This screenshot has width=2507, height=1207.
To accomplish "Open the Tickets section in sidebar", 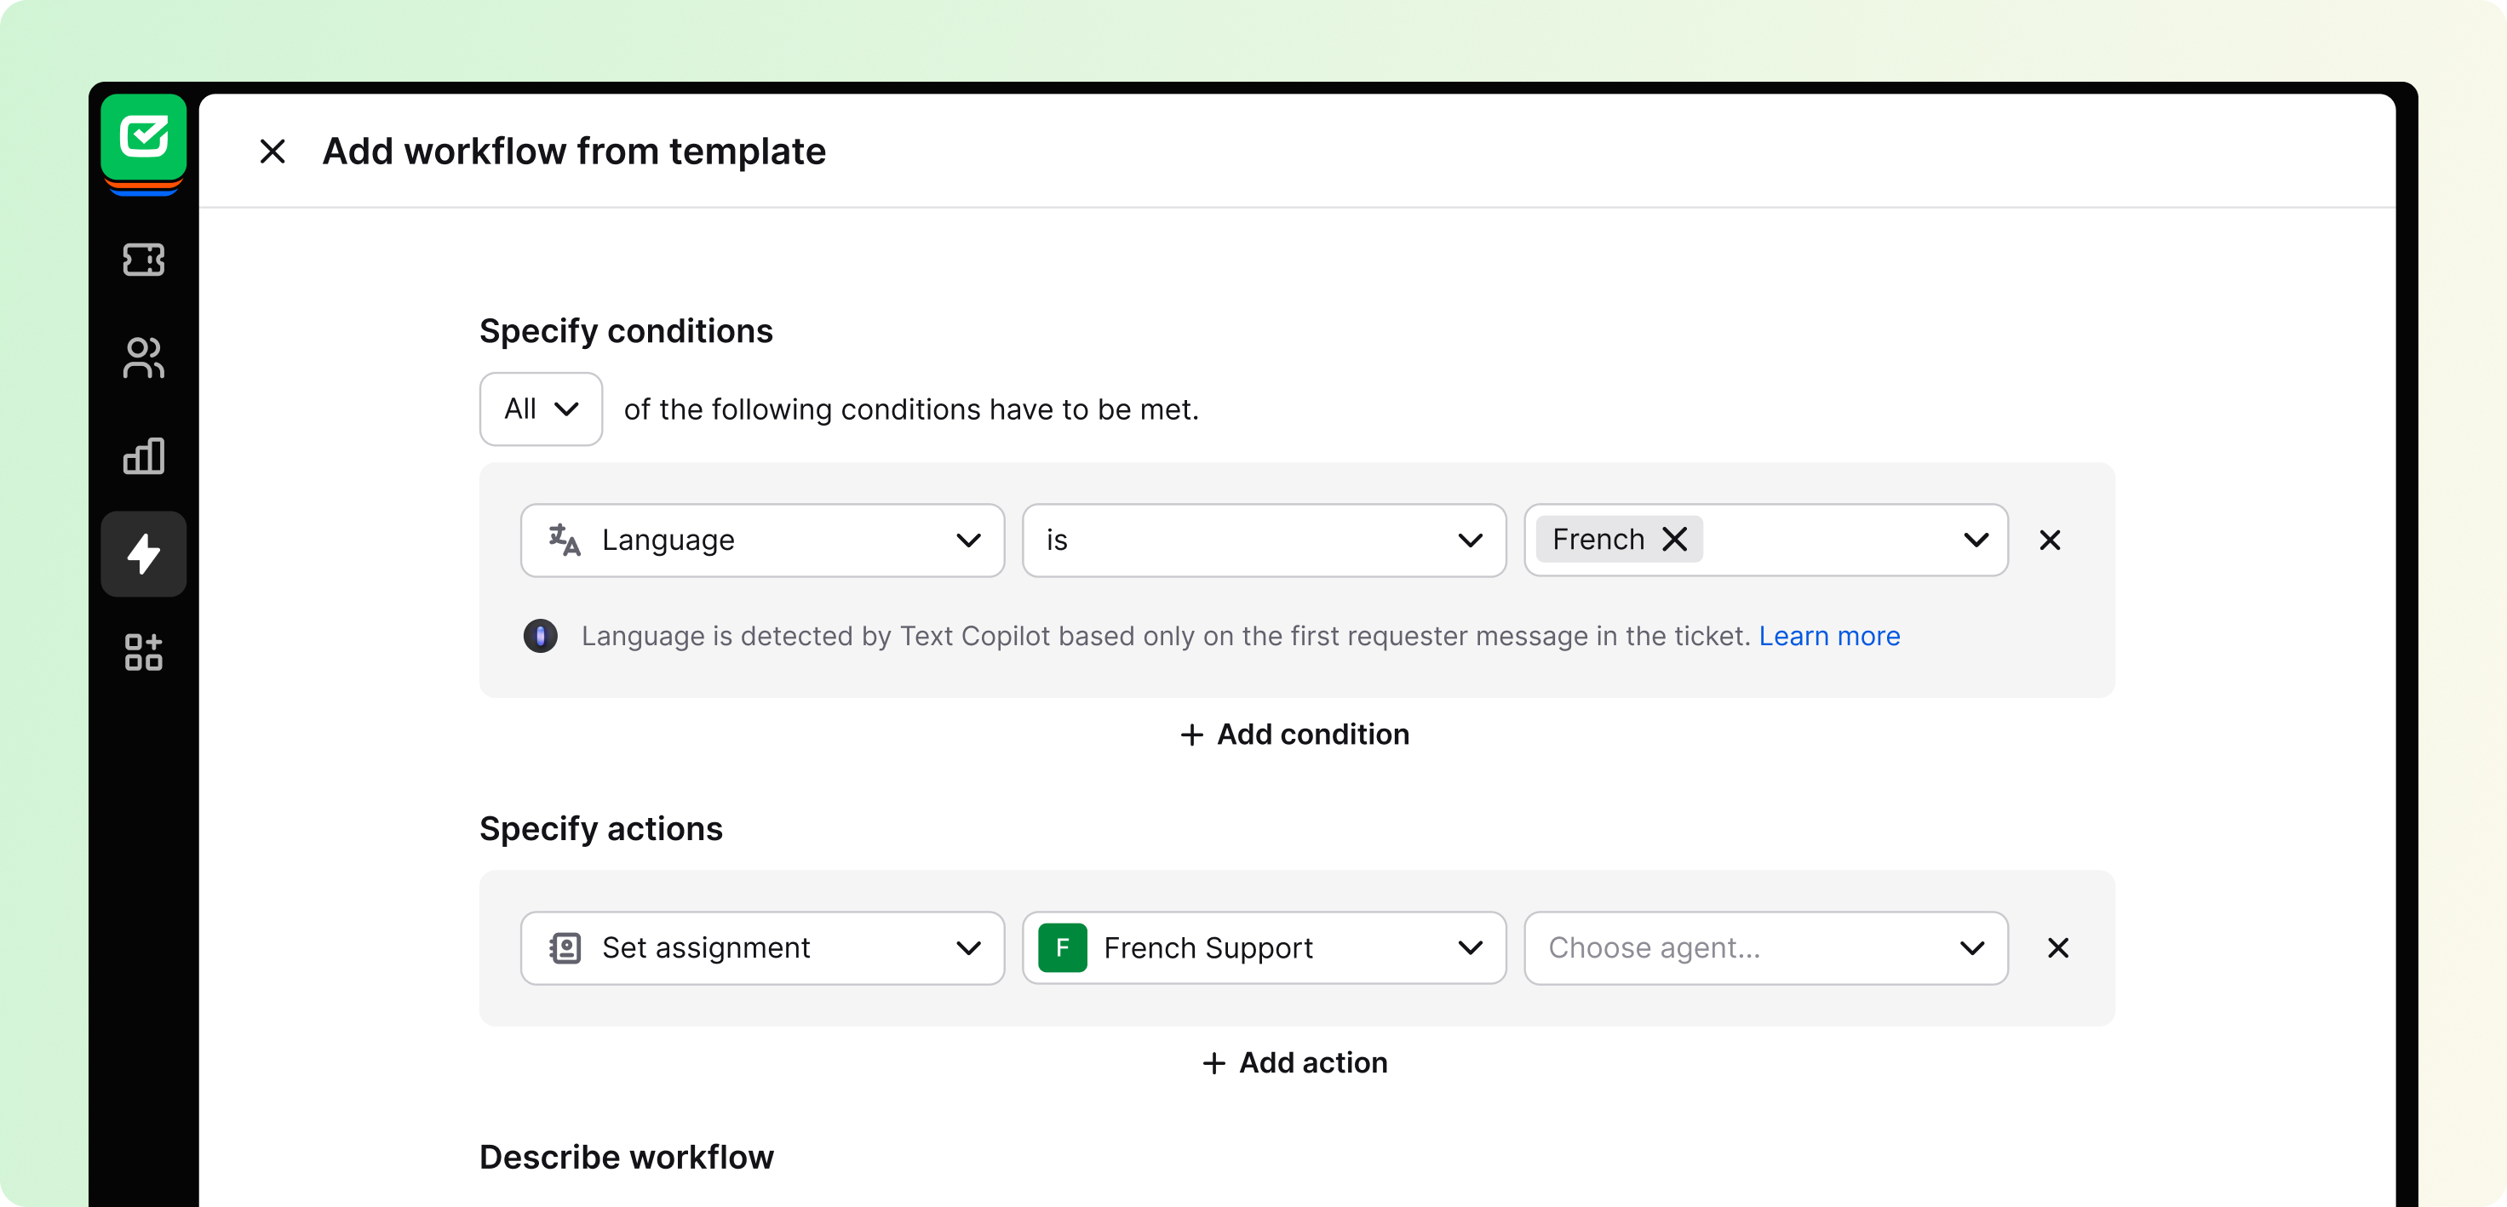I will pos(143,260).
